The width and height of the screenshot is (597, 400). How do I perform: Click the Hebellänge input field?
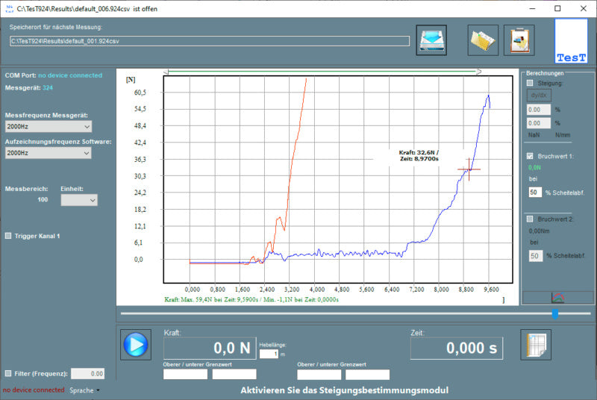268,354
